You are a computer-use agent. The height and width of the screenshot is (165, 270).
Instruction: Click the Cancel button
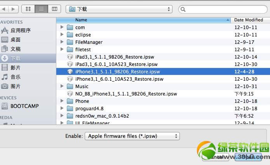(x=216, y=157)
